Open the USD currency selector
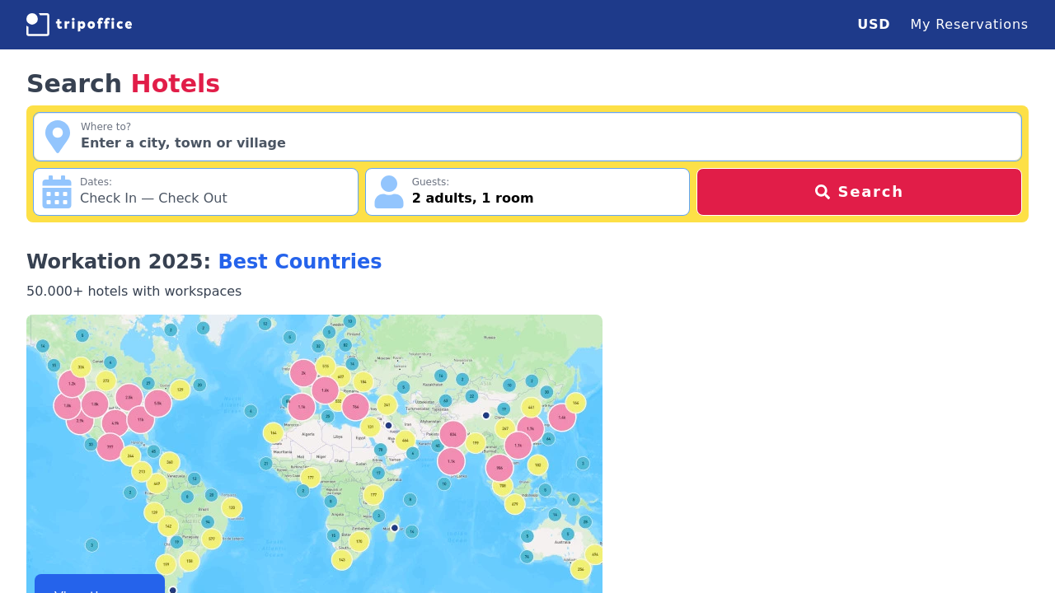Viewport: 1055px width, 593px height. (873, 24)
